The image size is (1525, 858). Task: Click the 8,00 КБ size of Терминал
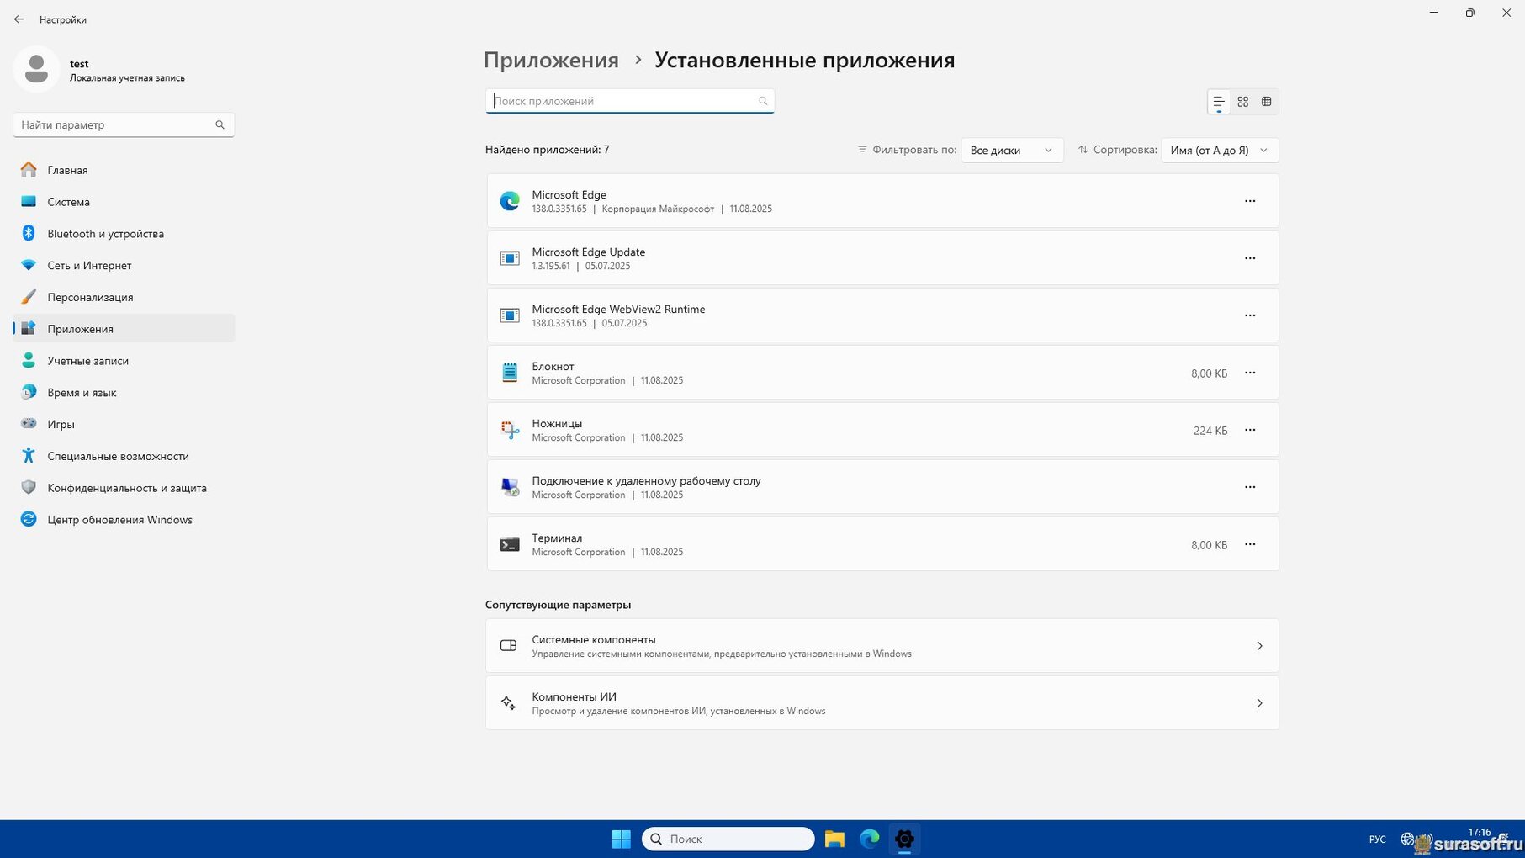[1209, 545]
